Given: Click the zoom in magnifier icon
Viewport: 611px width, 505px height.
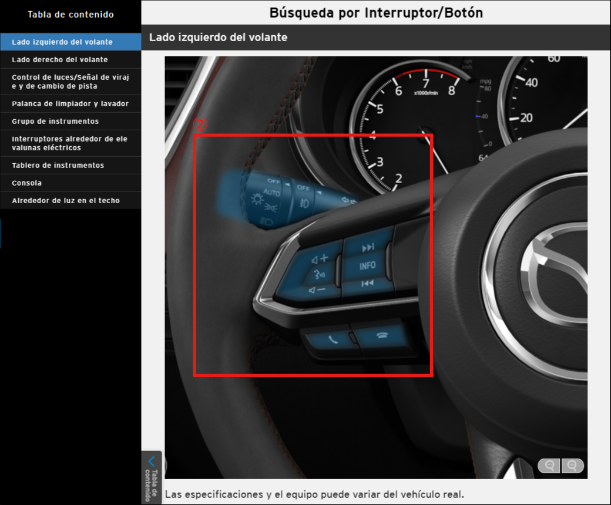Looking at the screenshot, I should [x=572, y=466].
